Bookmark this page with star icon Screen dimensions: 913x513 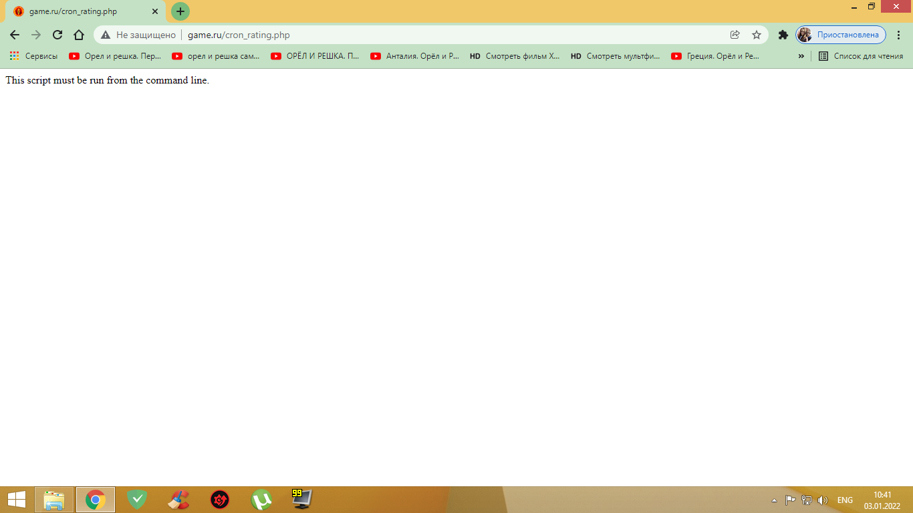pyautogui.click(x=757, y=35)
